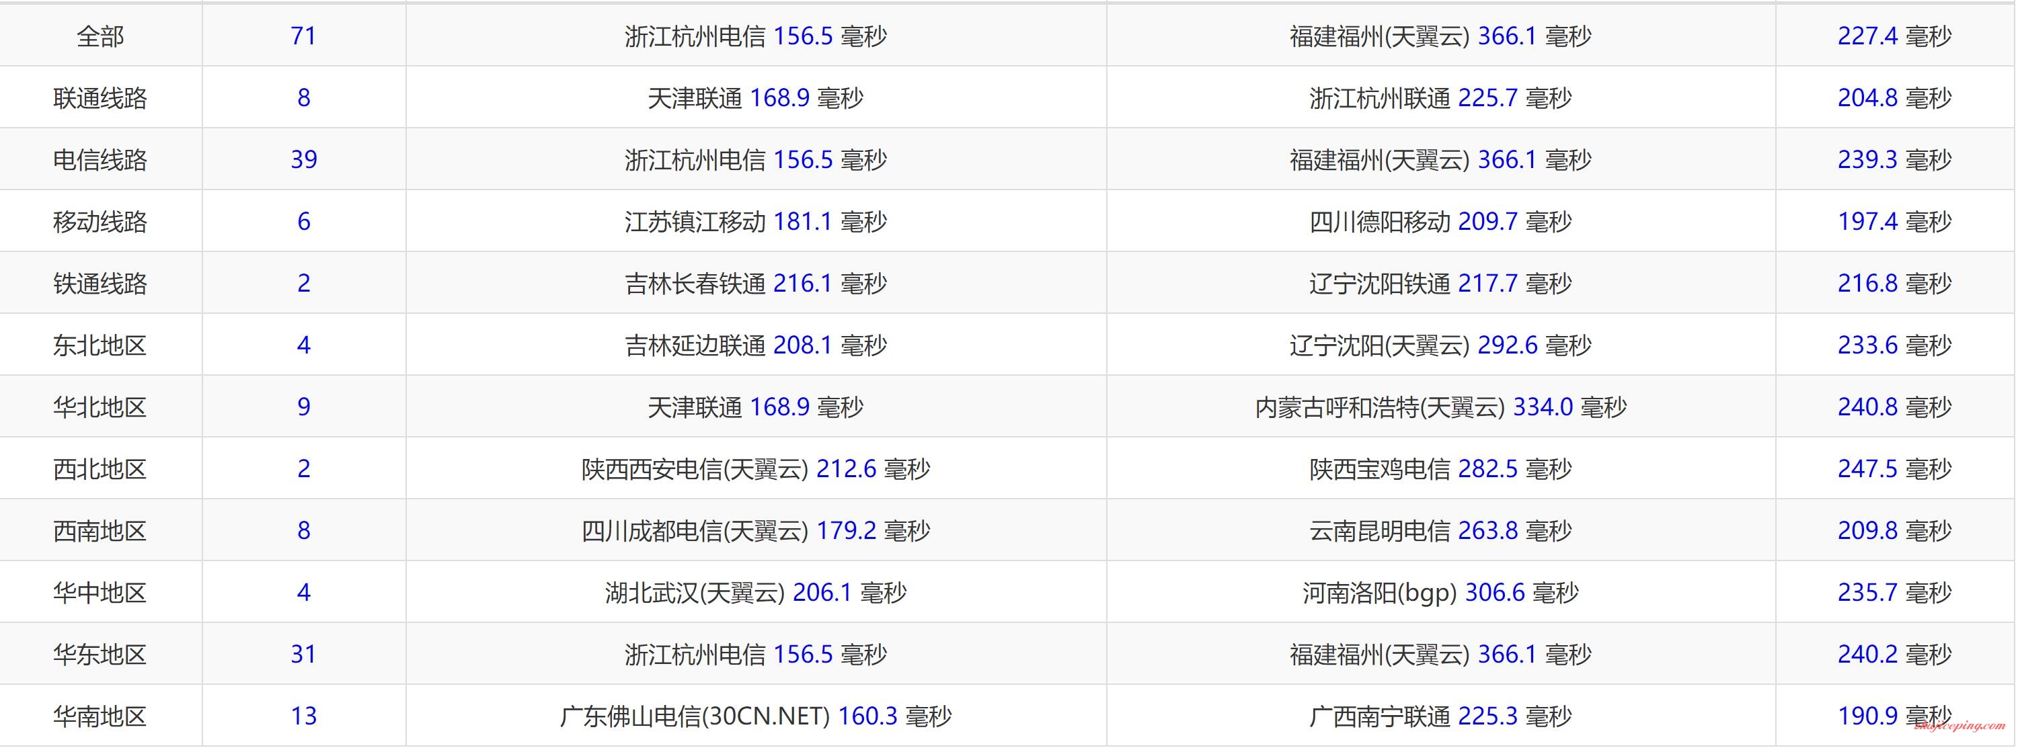Image resolution: width=2018 pixels, height=748 pixels.
Task: Click the 华东地区 row label
Action: coord(100,655)
